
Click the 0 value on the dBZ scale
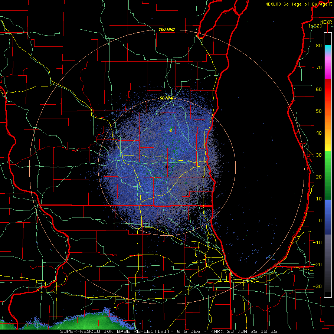click(x=320, y=221)
